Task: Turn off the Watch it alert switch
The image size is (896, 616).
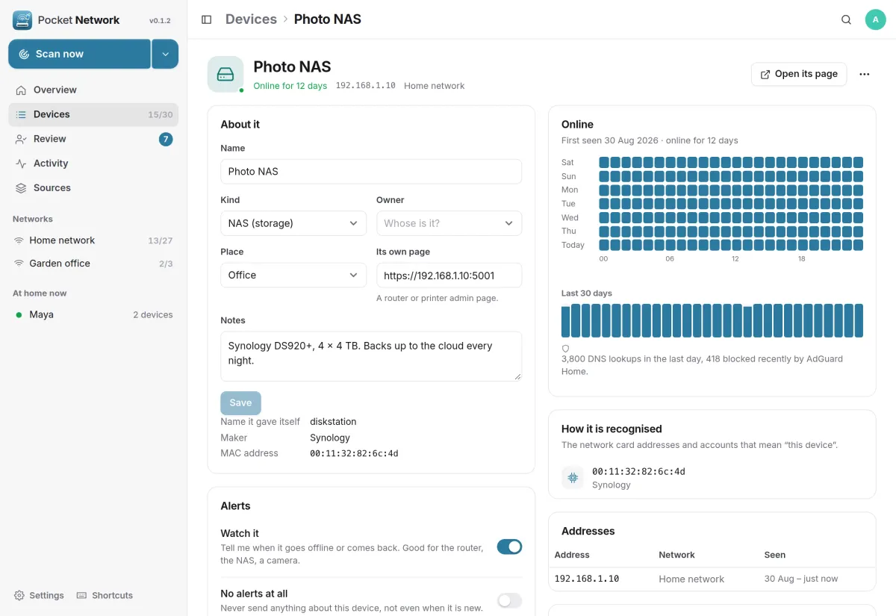Action: click(509, 547)
